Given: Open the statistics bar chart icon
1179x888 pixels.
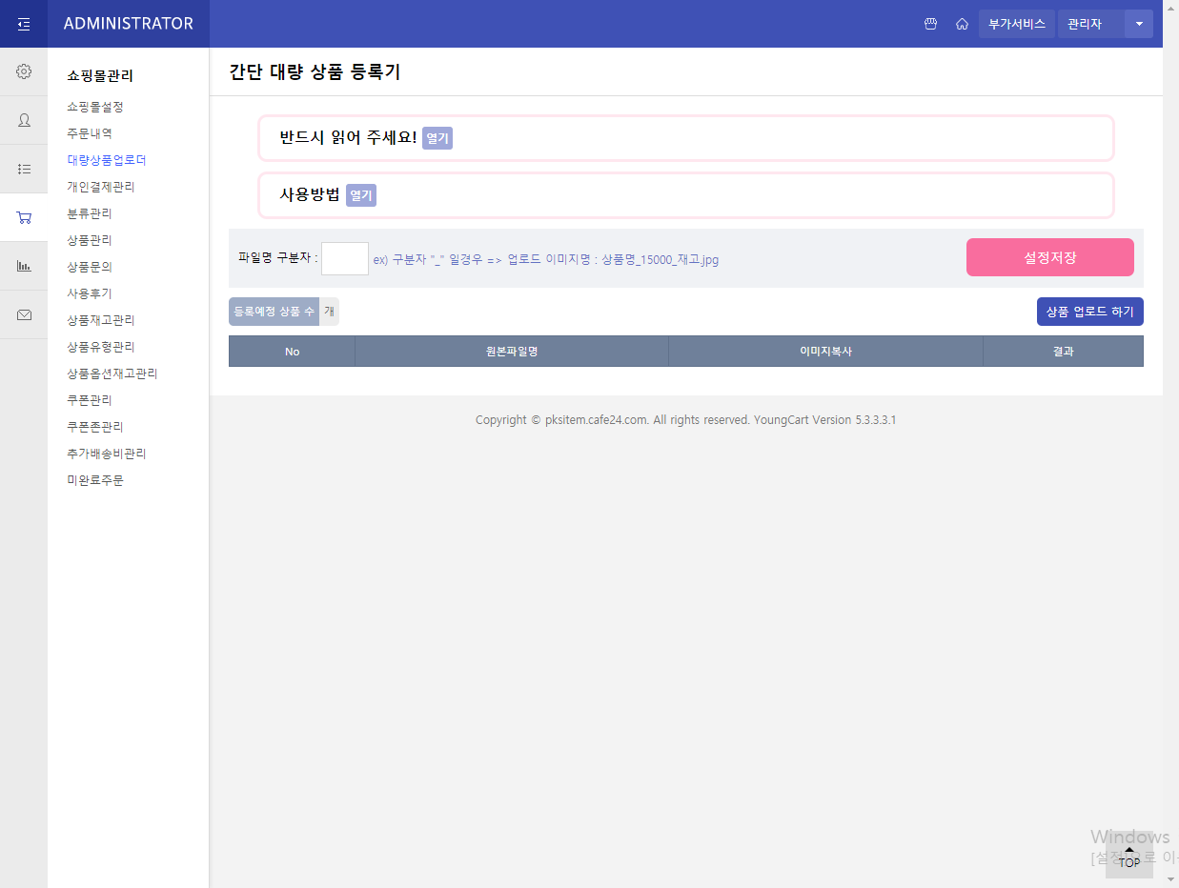Looking at the screenshot, I should [x=23, y=266].
